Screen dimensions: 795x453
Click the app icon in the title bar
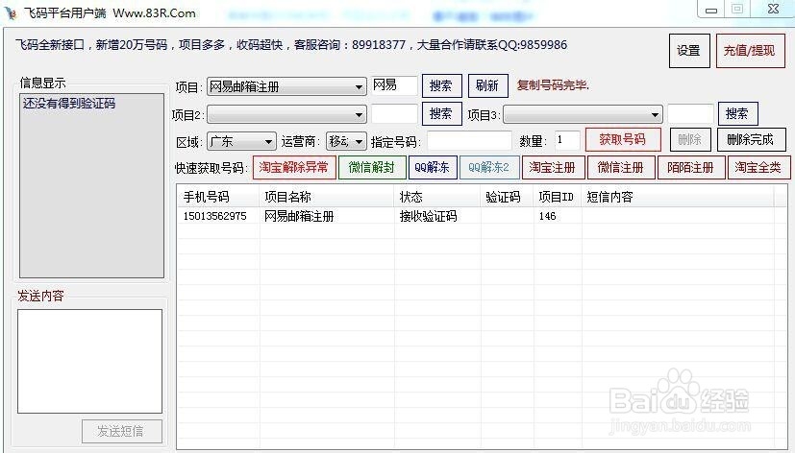coord(11,13)
